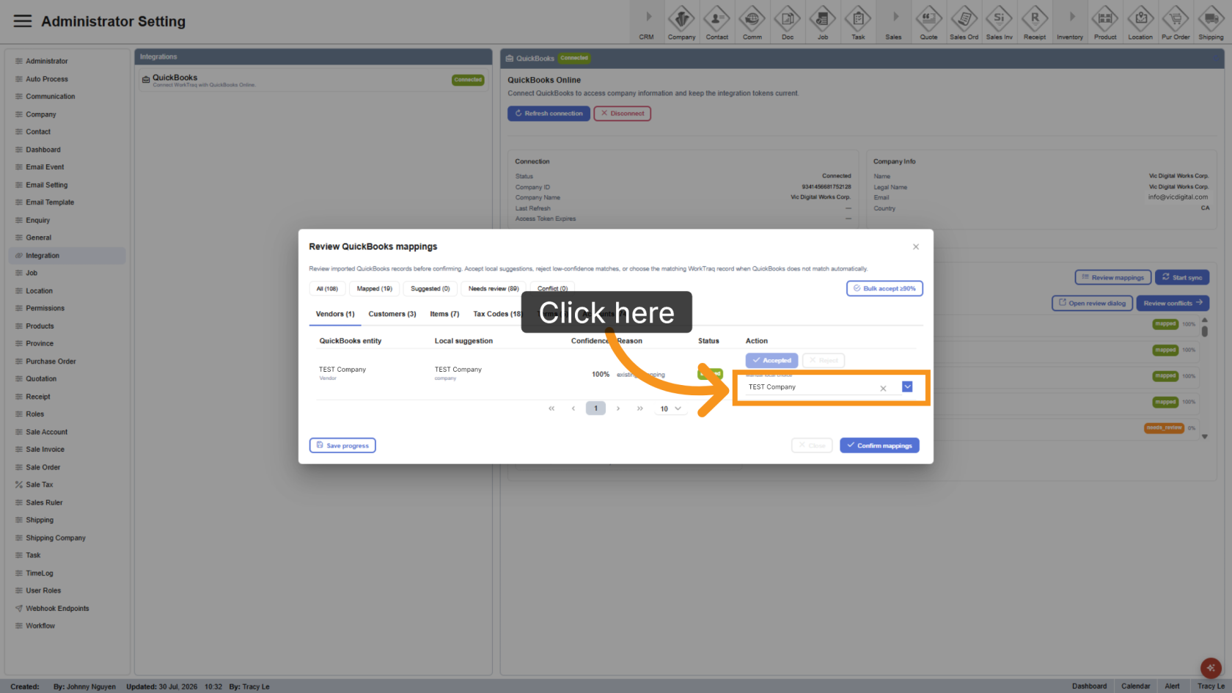This screenshot has height=693, width=1232.
Task: Click Refresh connection button
Action: coord(549,114)
